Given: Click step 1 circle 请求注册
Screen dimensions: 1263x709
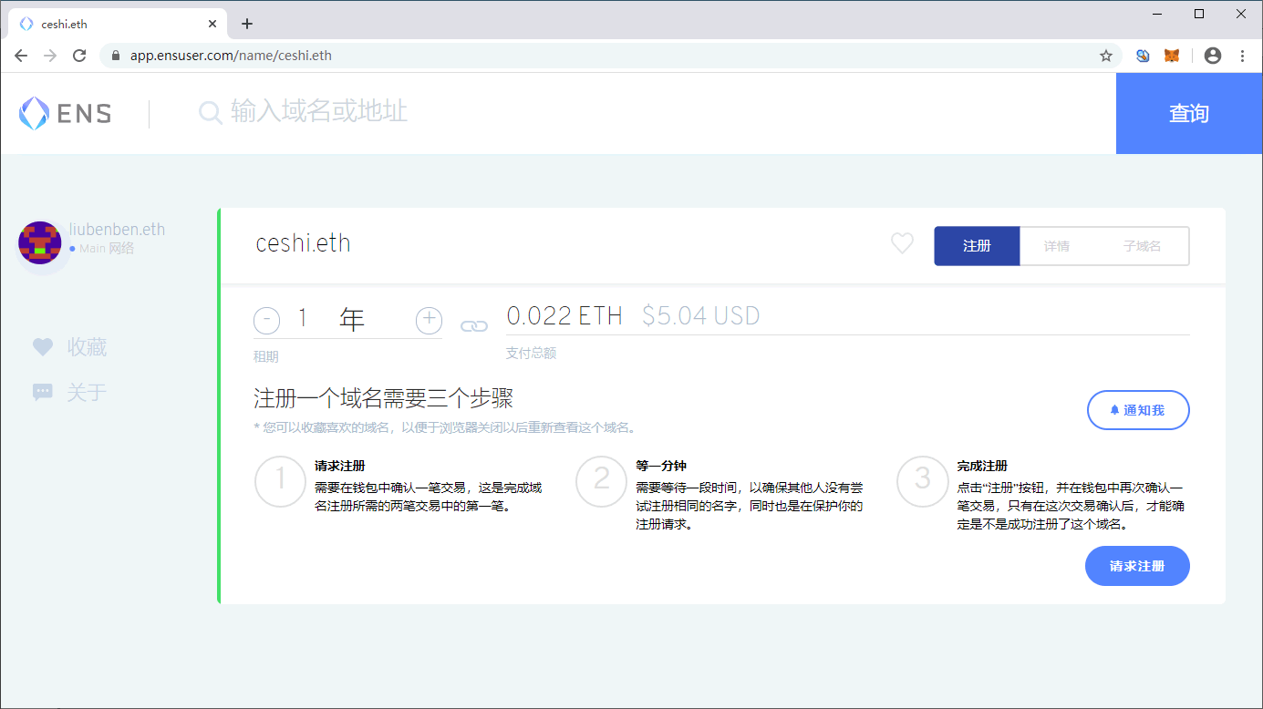Looking at the screenshot, I should [280, 482].
